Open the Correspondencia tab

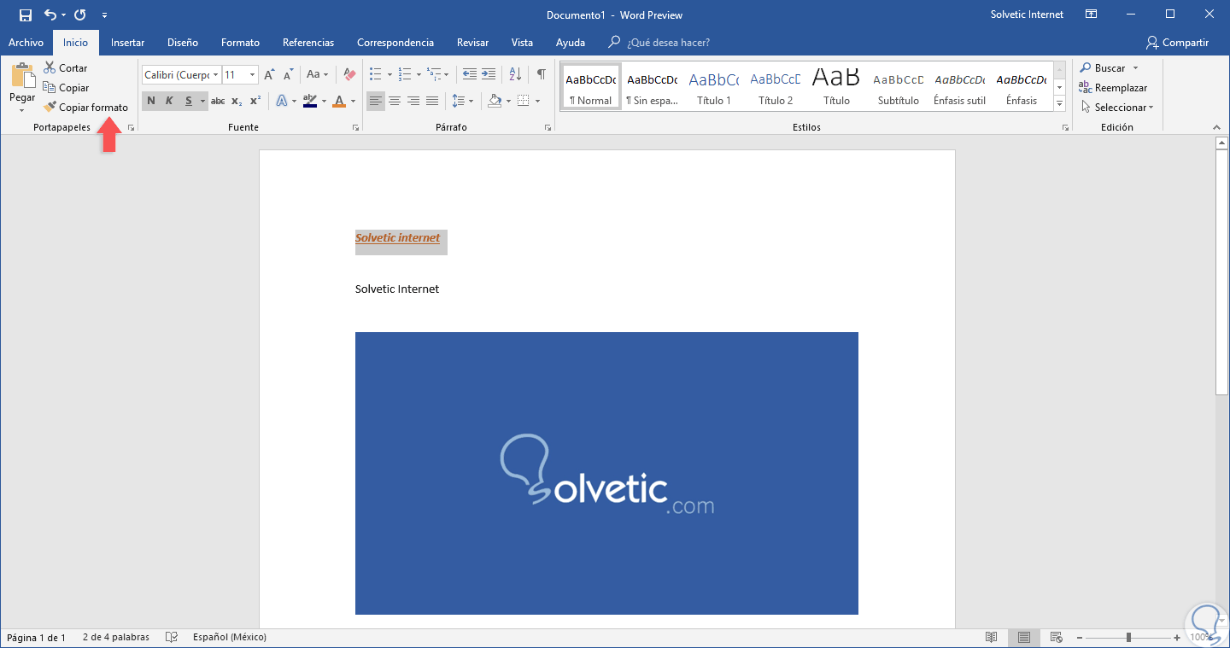click(x=395, y=43)
